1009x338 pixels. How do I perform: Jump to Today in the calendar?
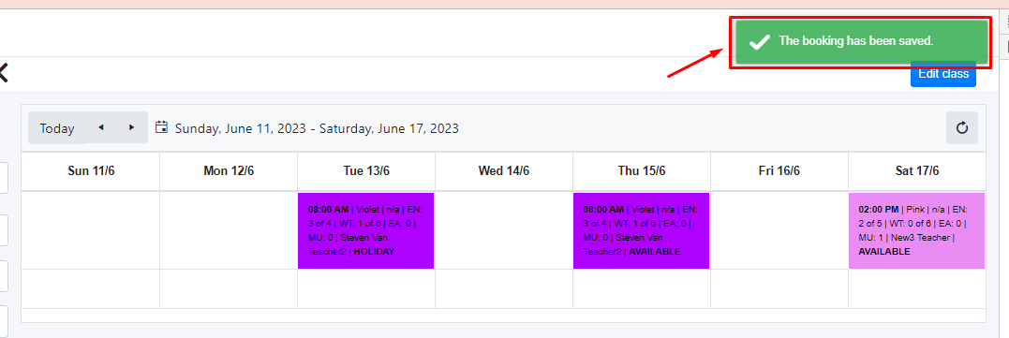(x=57, y=128)
